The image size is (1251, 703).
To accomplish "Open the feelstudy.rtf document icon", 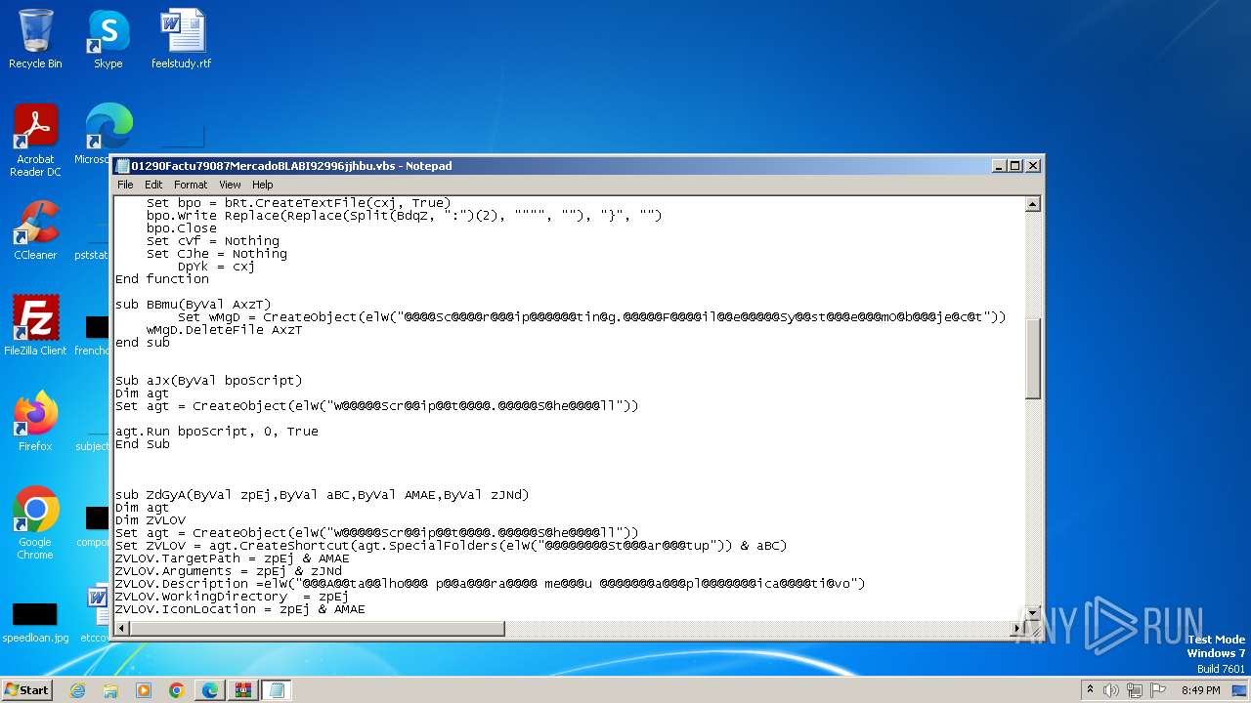I will click(182, 39).
